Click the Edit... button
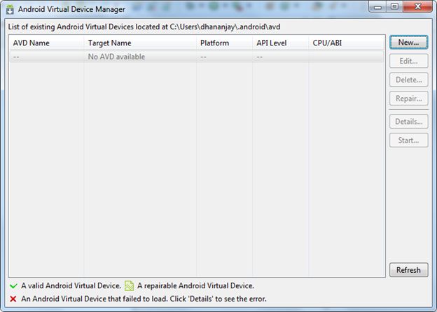This screenshot has width=437, height=312. [x=408, y=61]
